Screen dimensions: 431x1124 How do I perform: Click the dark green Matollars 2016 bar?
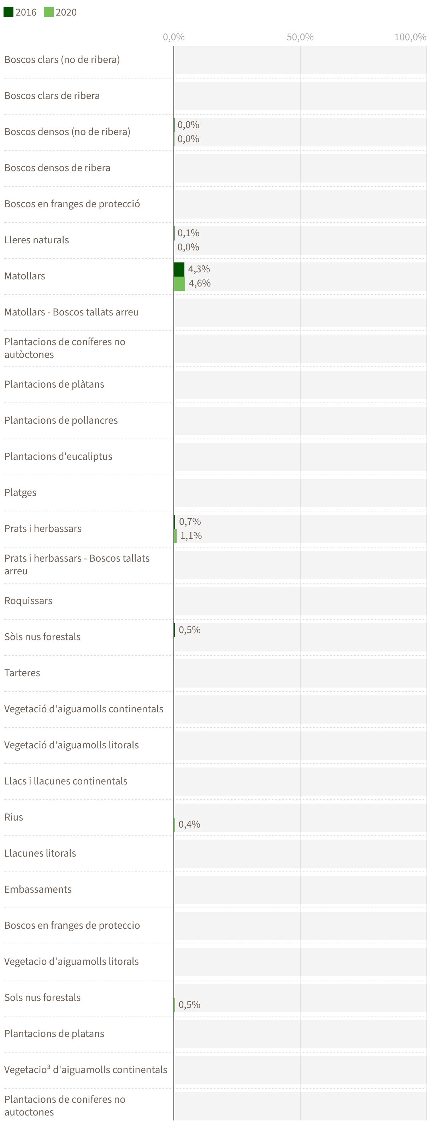179,269
